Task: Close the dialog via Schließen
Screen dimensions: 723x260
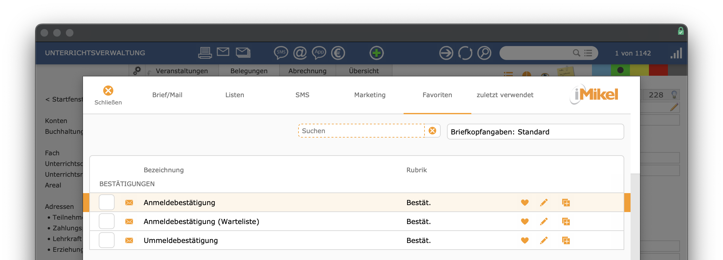Action: pyautogui.click(x=108, y=95)
